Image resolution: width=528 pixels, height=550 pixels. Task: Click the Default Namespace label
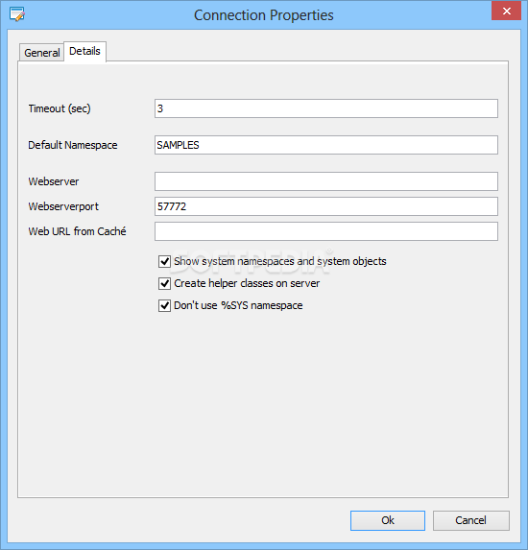click(73, 145)
